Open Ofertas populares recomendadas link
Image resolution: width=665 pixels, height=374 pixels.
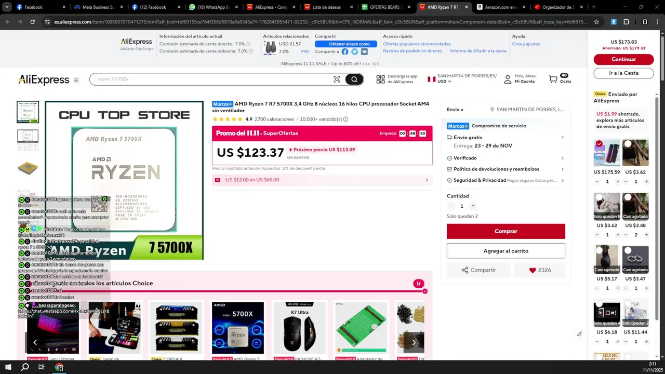(417, 44)
